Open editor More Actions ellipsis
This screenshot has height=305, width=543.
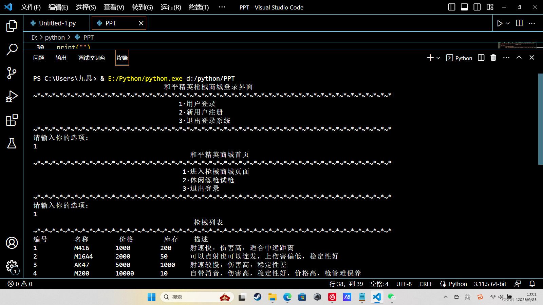532,23
